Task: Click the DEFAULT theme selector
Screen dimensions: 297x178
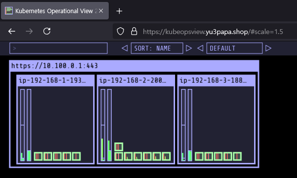Action: tap(235, 48)
